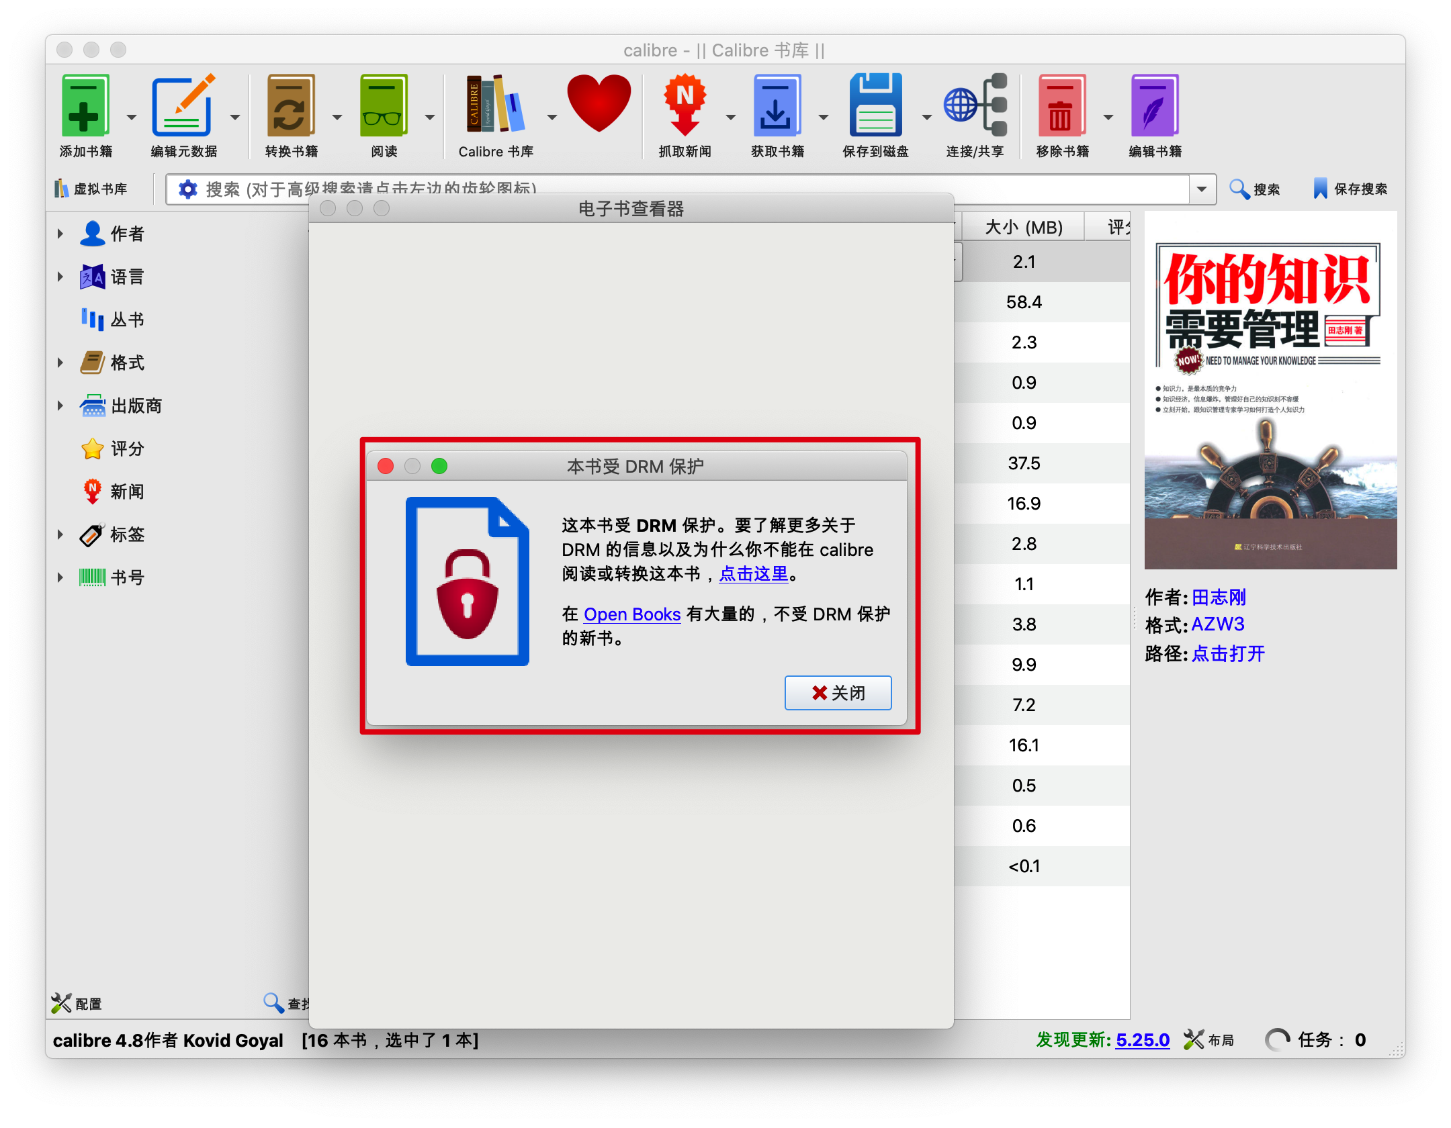Viewport: 1451px width, 1128px height.
Task: Click the Convert books (转换书籍) icon
Action: point(291,106)
